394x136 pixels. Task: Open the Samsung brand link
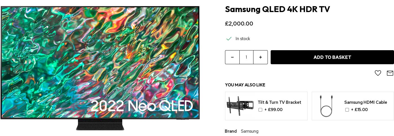click(x=250, y=131)
